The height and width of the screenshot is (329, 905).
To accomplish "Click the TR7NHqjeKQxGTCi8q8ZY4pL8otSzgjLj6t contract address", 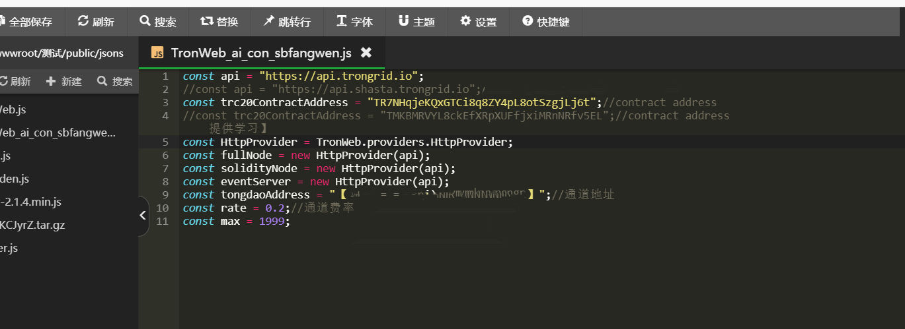I will click(x=483, y=102).
